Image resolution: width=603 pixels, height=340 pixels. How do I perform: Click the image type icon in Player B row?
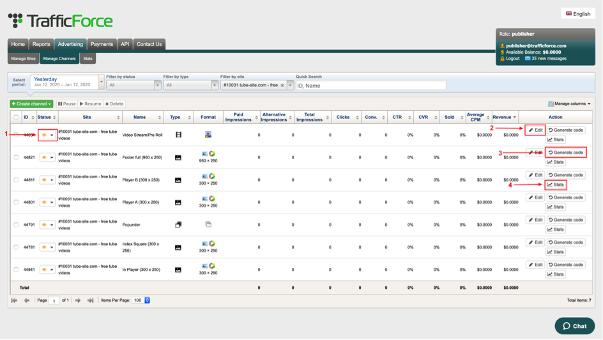[178, 180]
